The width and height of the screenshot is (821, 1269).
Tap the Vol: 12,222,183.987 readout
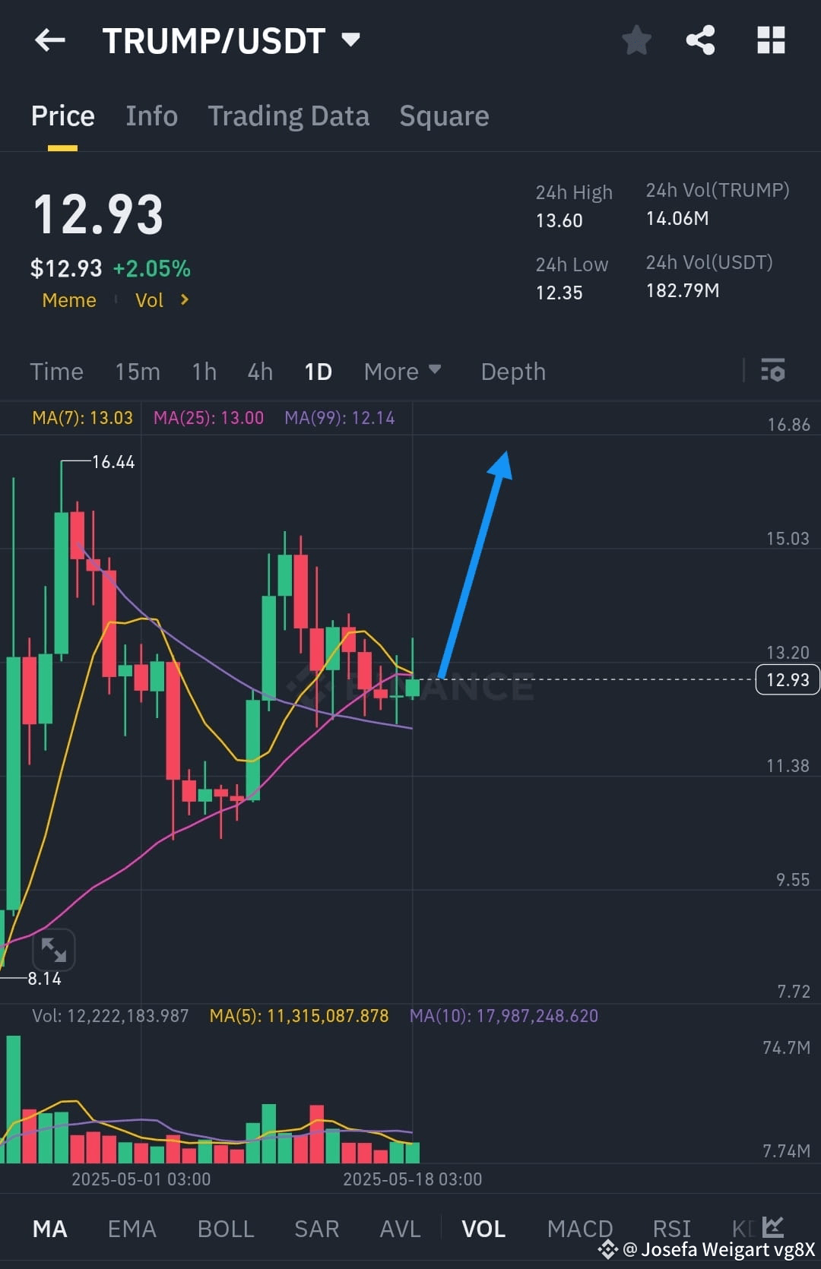tap(110, 1016)
